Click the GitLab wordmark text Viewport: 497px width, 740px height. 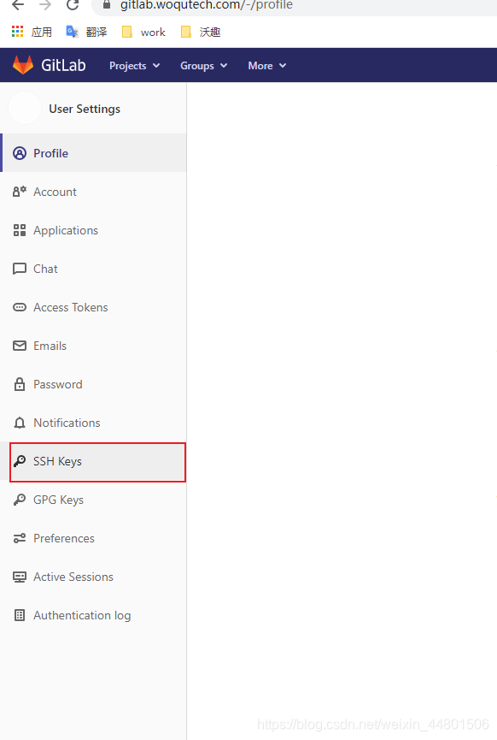tap(63, 65)
